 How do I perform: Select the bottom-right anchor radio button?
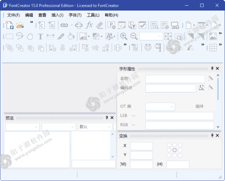point(180,155)
